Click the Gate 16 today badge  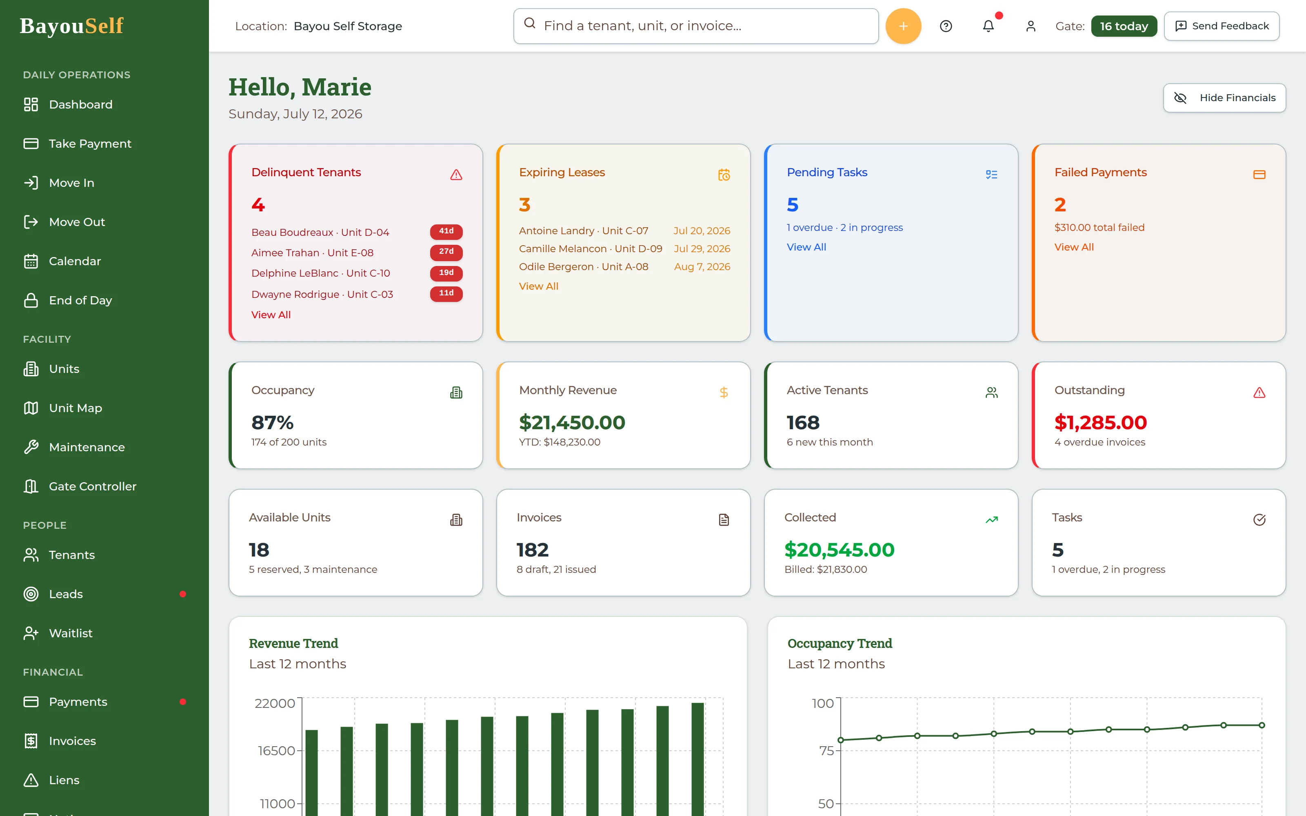pos(1124,26)
